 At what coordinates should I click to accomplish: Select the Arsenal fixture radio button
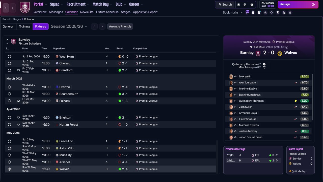(x=9, y=162)
